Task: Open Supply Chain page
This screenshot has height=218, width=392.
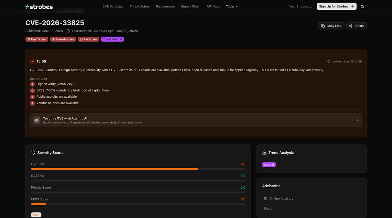Action: (x=191, y=7)
